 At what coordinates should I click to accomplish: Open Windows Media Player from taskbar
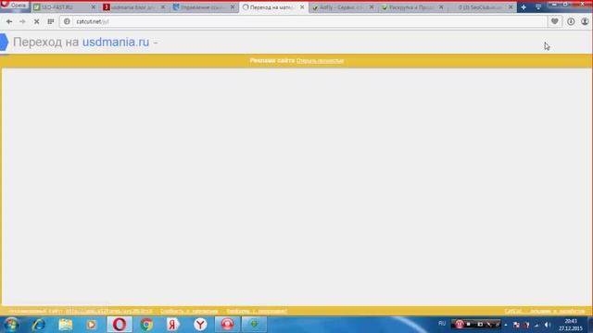coord(91,325)
